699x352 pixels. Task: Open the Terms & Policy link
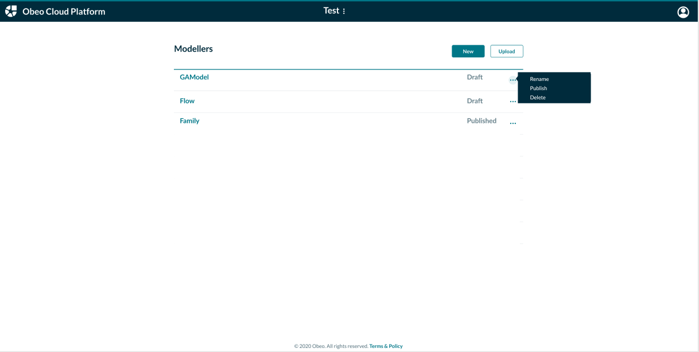[x=386, y=346]
